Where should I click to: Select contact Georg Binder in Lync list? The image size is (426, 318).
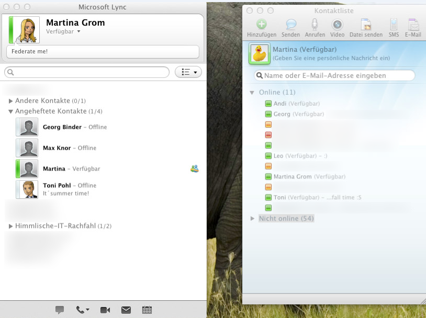coord(62,127)
